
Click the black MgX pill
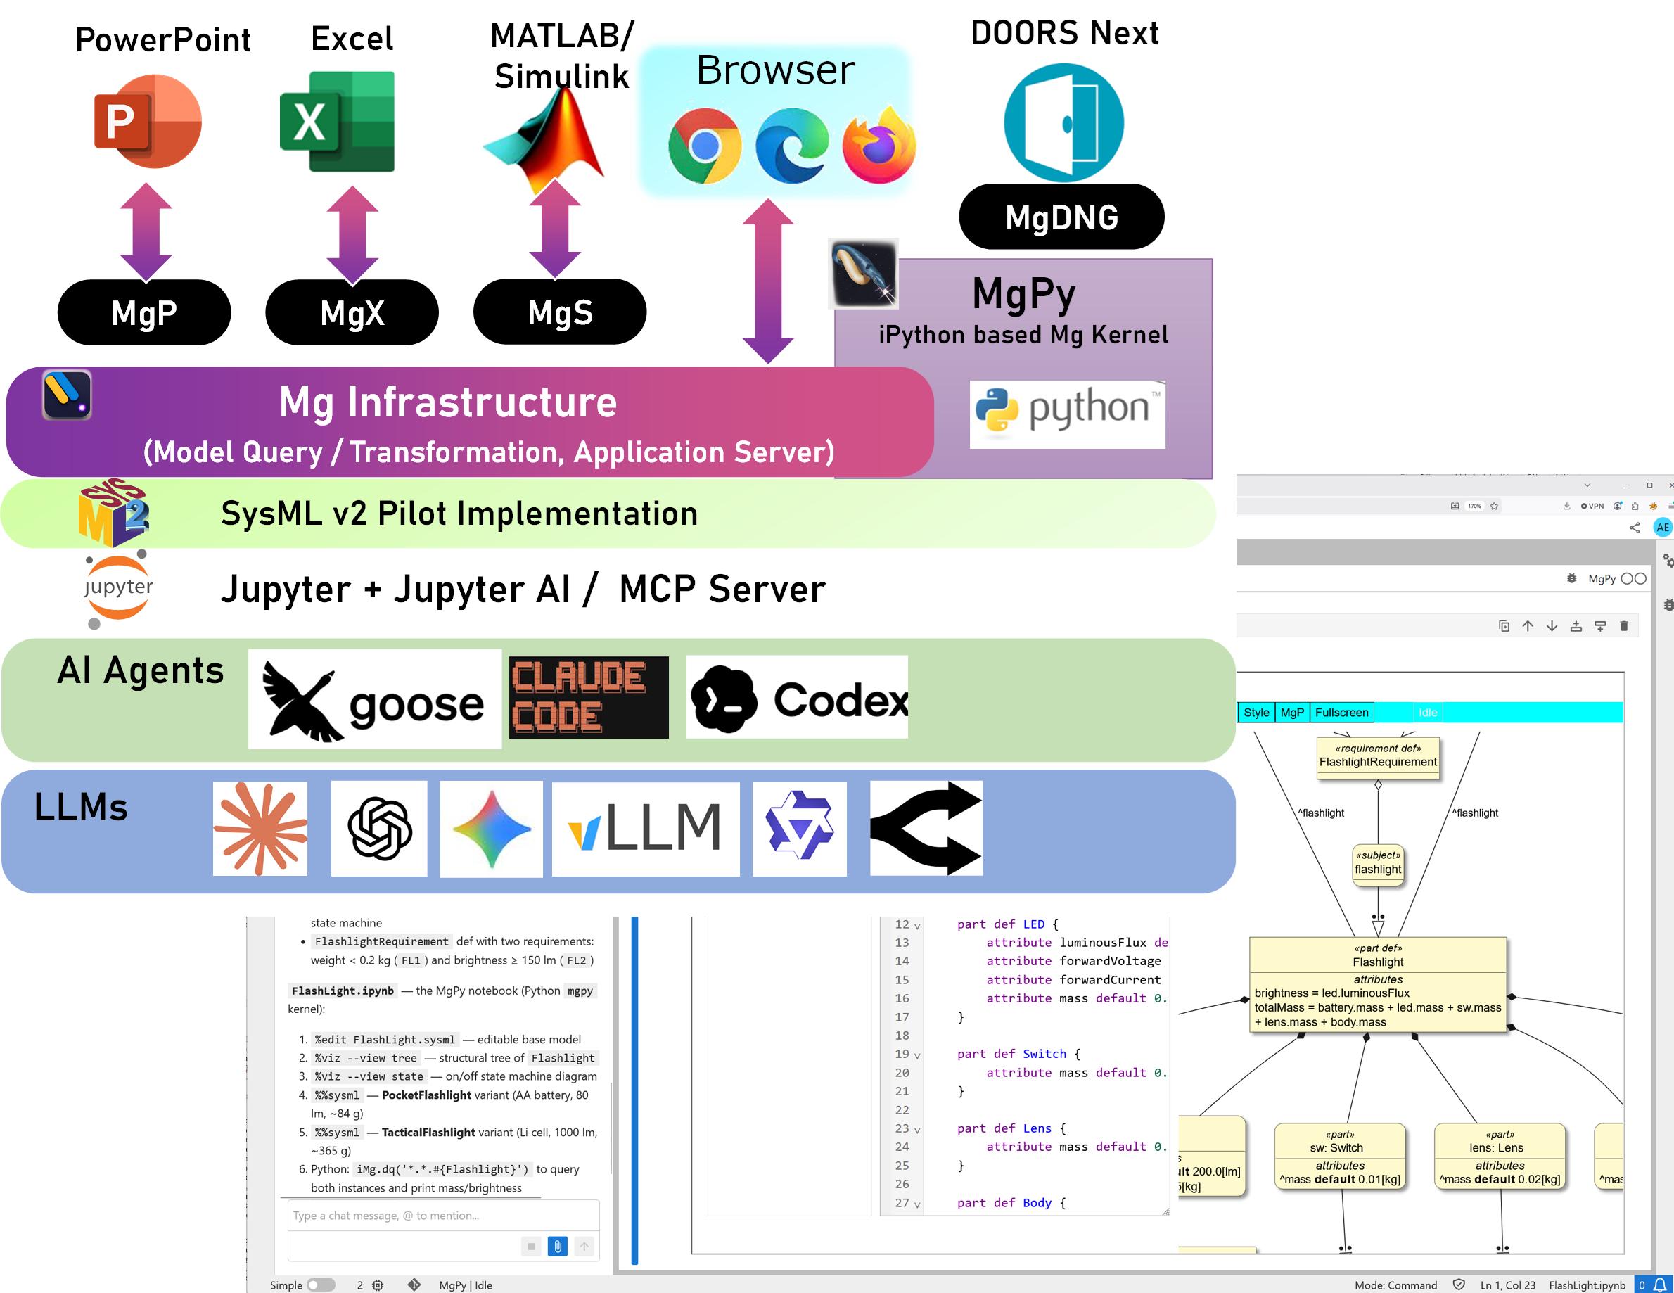click(352, 313)
